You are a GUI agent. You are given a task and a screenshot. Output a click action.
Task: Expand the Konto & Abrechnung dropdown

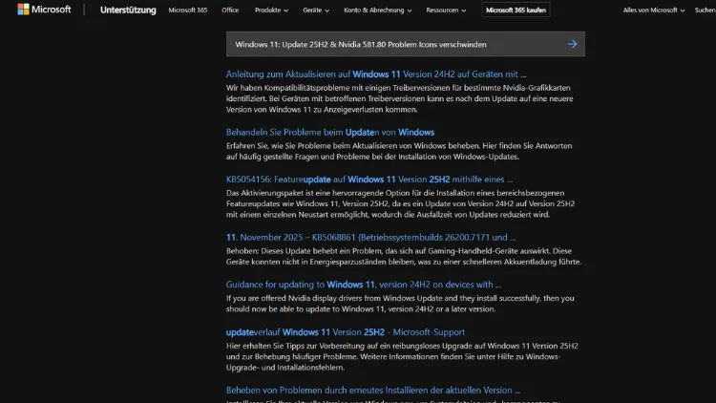378,11
